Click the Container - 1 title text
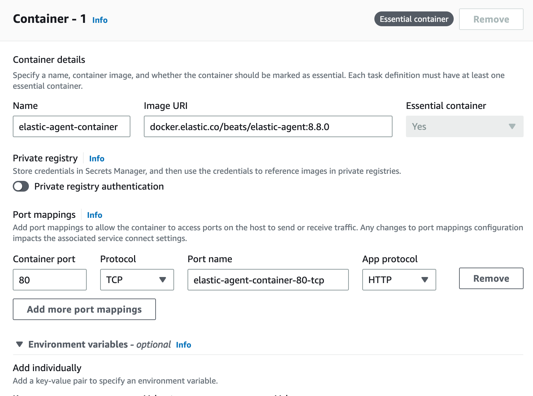Image resolution: width=533 pixels, height=396 pixels. click(x=50, y=19)
